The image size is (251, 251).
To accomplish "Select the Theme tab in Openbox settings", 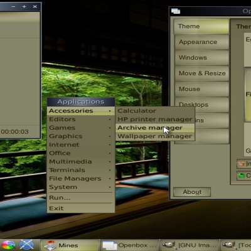I will tap(201, 26).
